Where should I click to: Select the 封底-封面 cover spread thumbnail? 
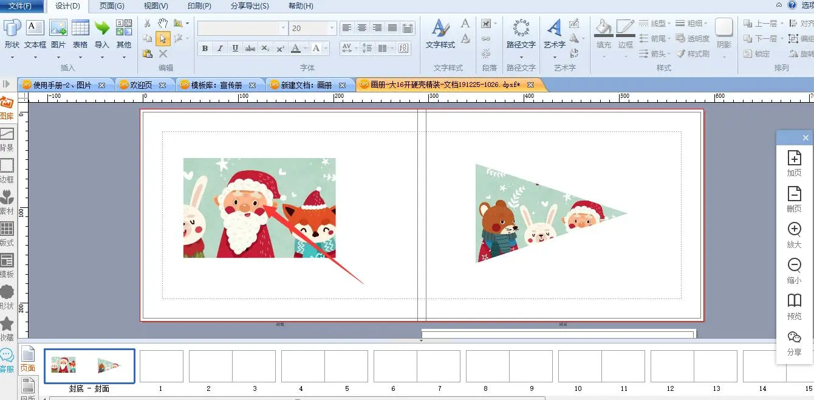[89, 367]
